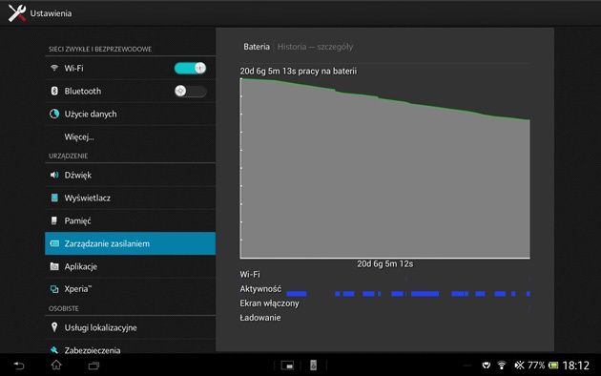601x376 pixels.
Task: Tap the 18:12 clock in the system bar
Action: pos(575,366)
